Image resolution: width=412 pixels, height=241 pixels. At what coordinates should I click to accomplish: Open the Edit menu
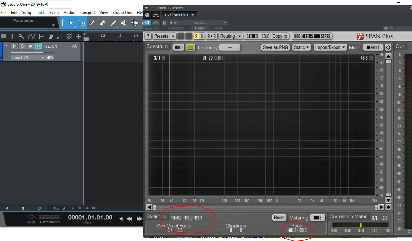(x=14, y=13)
